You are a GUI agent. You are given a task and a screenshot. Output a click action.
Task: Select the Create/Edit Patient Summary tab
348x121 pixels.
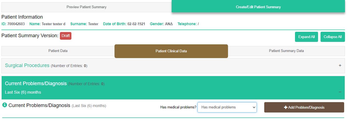pyautogui.click(x=258, y=7)
